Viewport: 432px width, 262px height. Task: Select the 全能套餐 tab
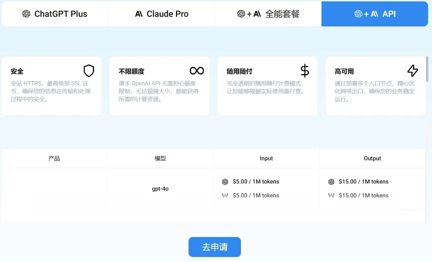[x=268, y=14]
